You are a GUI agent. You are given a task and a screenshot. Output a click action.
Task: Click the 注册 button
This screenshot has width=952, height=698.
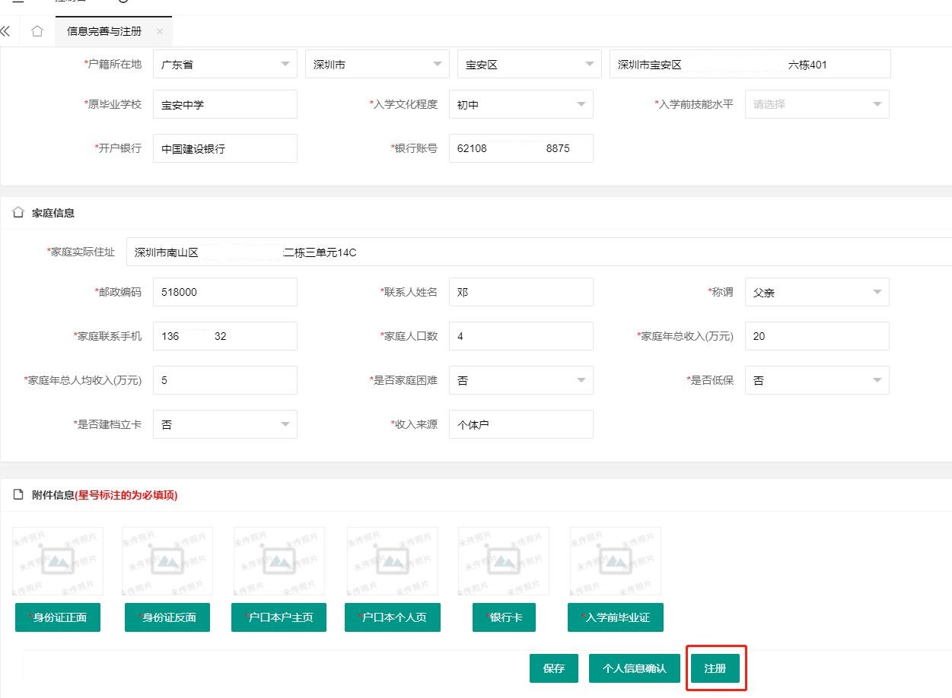coord(715,668)
